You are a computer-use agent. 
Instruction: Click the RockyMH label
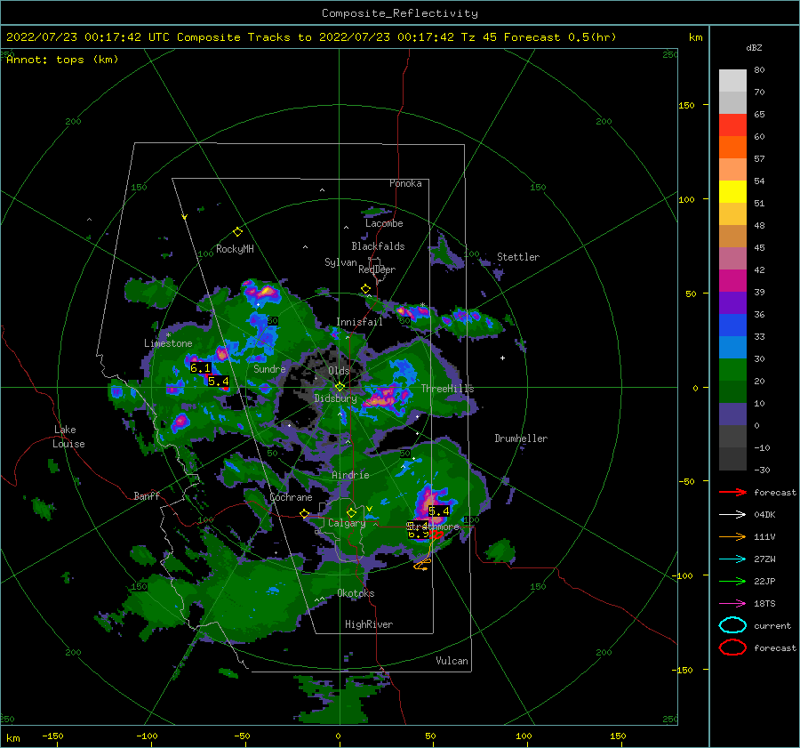point(235,249)
